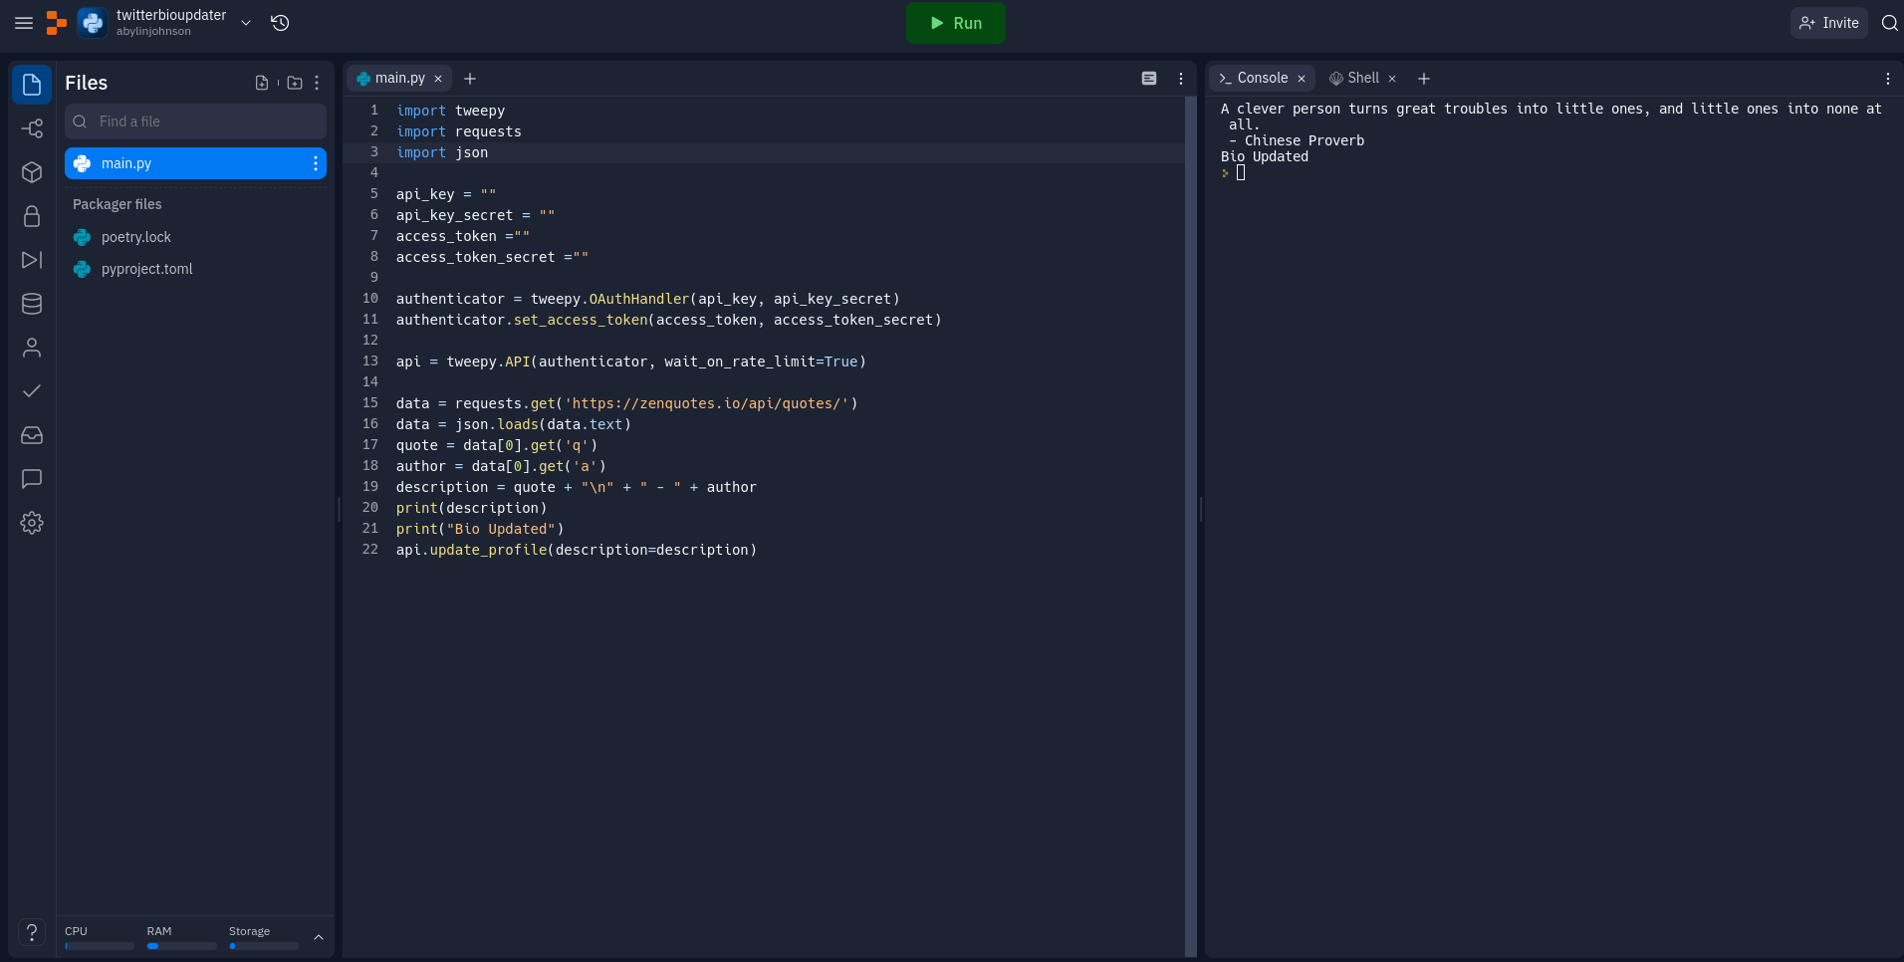Image resolution: width=1904 pixels, height=962 pixels.
Task: Open the inbox tray sidebar icon
Action: point(32,435)
